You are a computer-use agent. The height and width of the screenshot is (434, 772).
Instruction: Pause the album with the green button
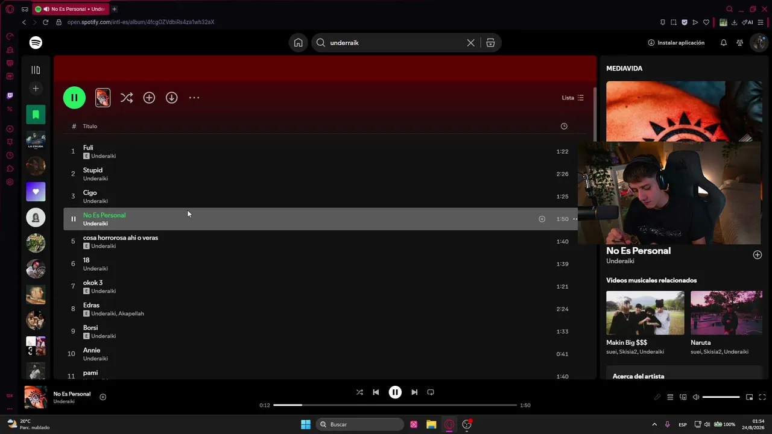74,98
